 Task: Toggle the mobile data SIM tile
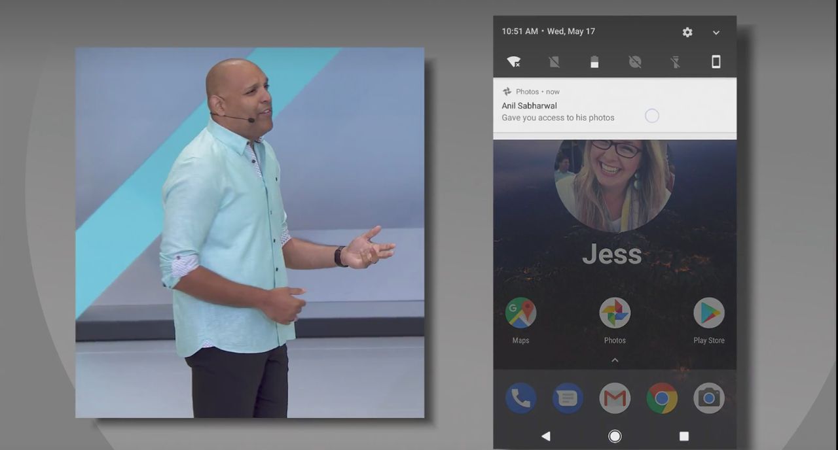(555, 62)
